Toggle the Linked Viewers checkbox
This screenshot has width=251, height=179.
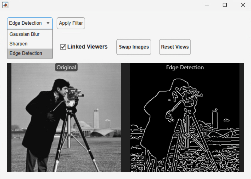click(63, 47)
